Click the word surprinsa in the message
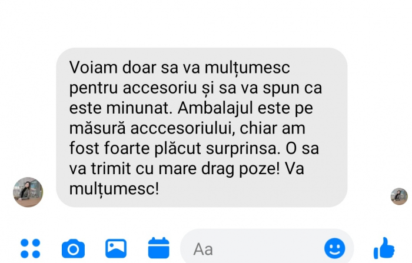 pyautogui.click(x=242, y=149)
